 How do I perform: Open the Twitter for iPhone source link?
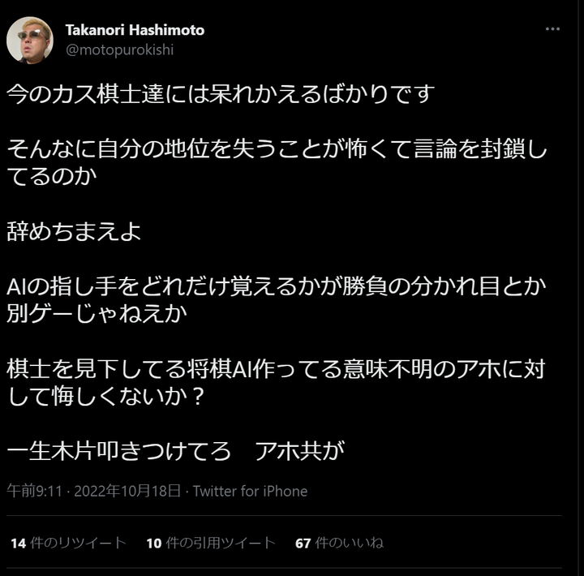tap(250, 491)
